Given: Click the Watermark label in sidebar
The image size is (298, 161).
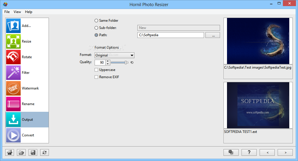Looking at the screenshot, I should (x=30, y=88).
